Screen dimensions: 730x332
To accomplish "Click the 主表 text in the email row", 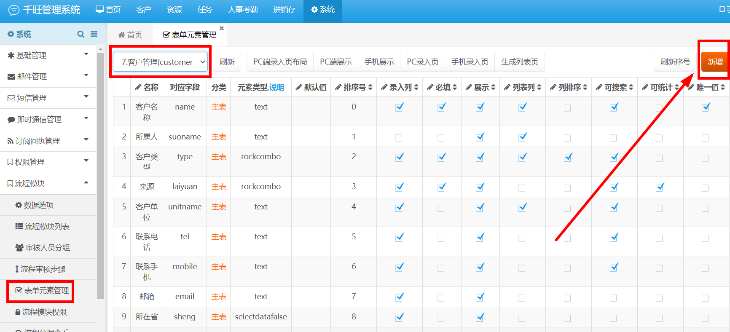I will click(x=219, y=297).
